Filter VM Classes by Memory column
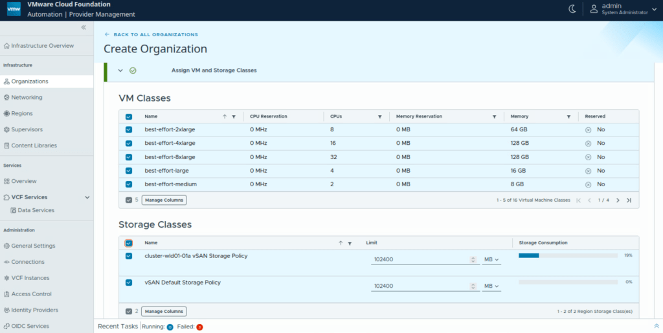This screenshot has height=333, width=663. click(x=568, y=116)
